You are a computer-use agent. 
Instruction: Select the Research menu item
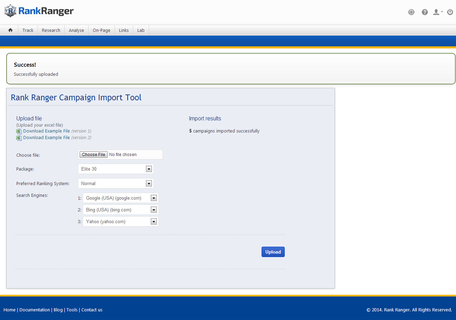[51, 30]
